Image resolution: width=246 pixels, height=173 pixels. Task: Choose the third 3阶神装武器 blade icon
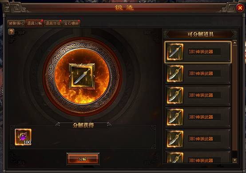[175, 117]
